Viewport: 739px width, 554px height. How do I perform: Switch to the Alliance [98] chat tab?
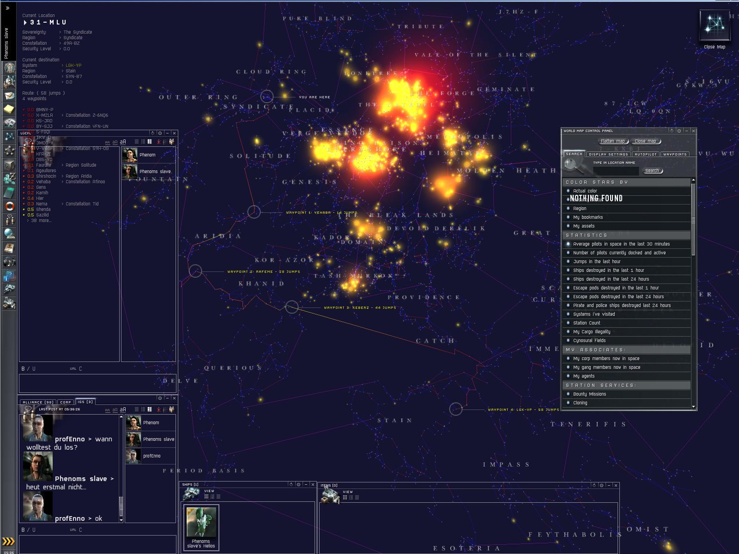38,402
